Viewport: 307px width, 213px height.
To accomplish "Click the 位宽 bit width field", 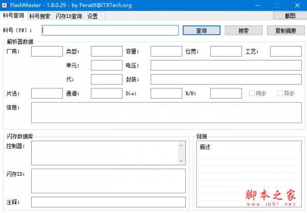I will (x=226, y=52).
